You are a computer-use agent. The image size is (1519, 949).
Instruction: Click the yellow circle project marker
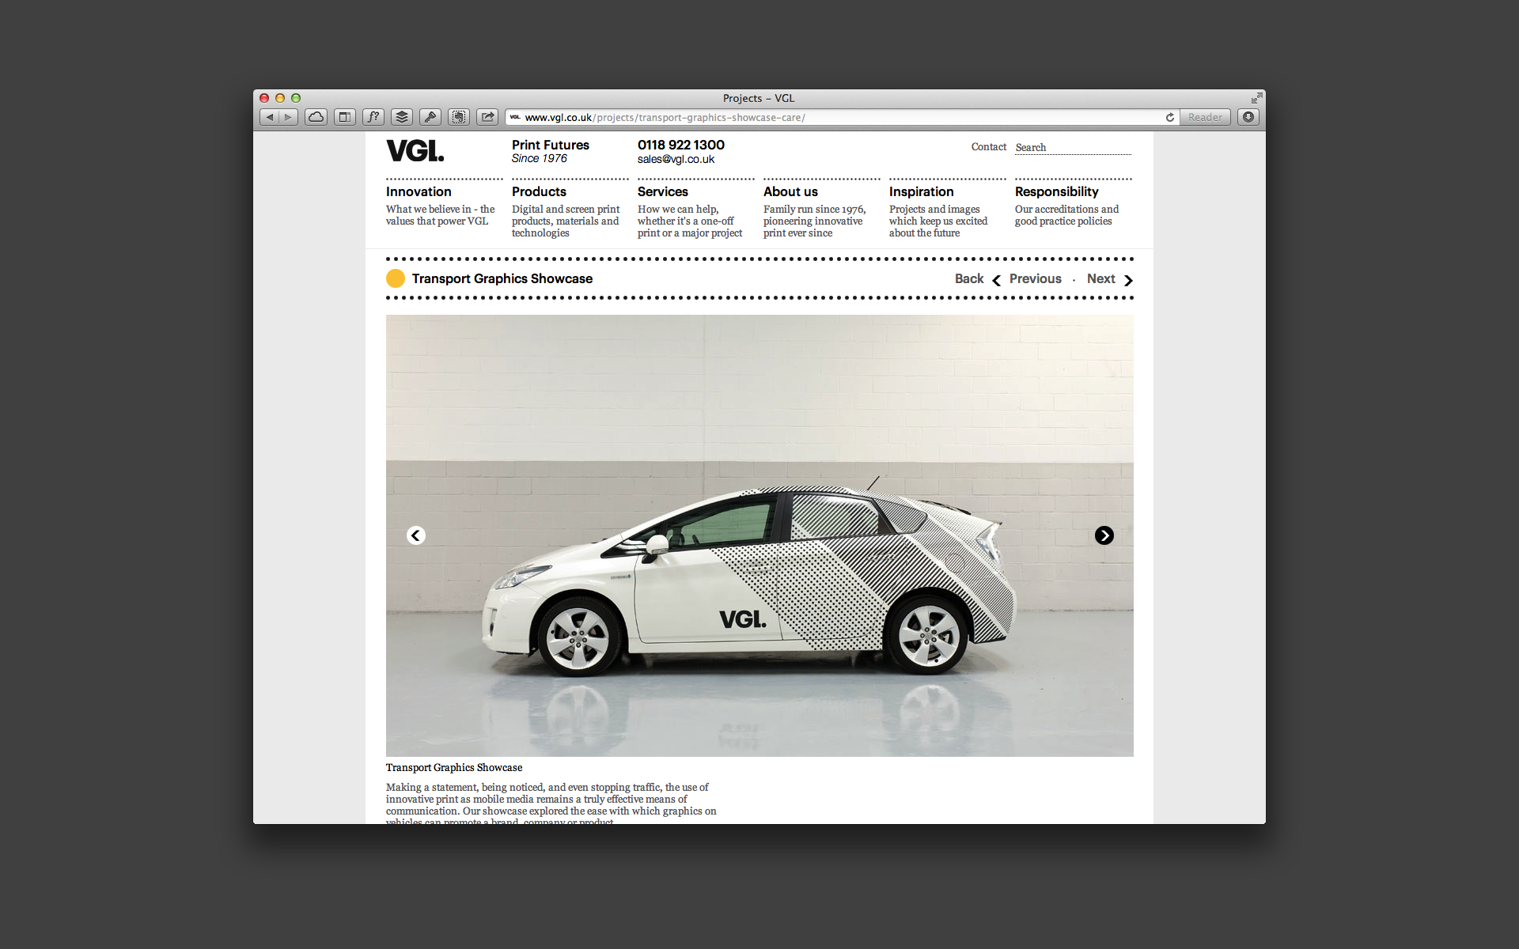coord(396,278)
